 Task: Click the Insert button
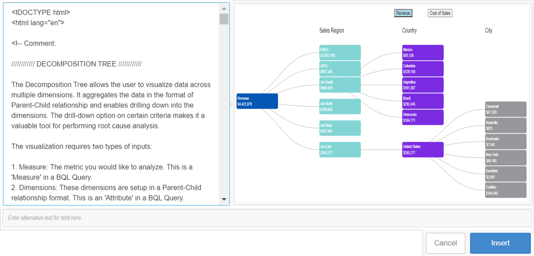pos(500,243)
